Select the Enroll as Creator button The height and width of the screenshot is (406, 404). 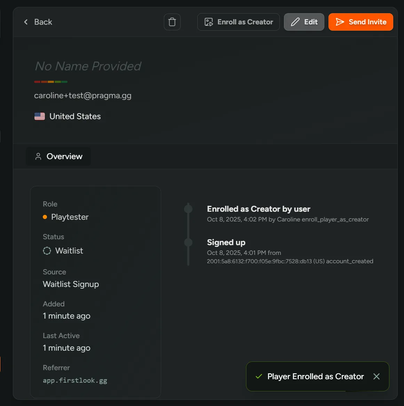tap(238, 22)
